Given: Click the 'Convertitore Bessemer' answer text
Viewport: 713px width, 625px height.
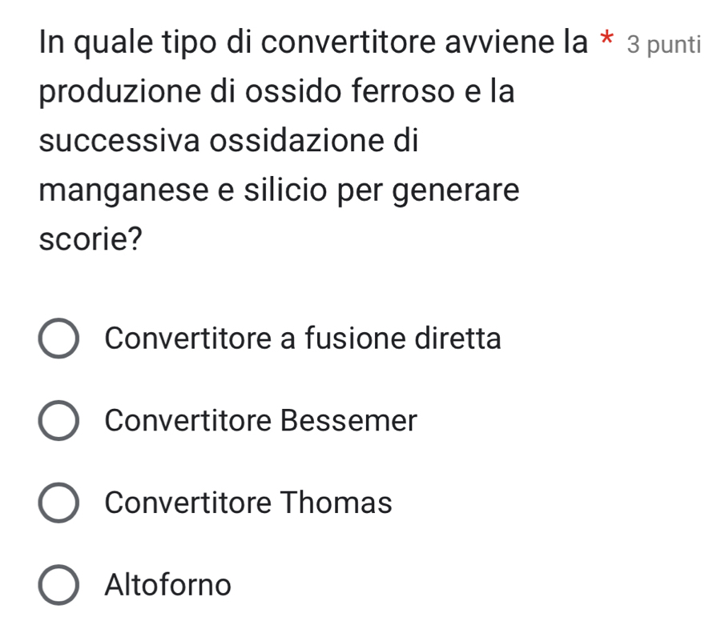Looking at the screenshot, I should 261,421.
